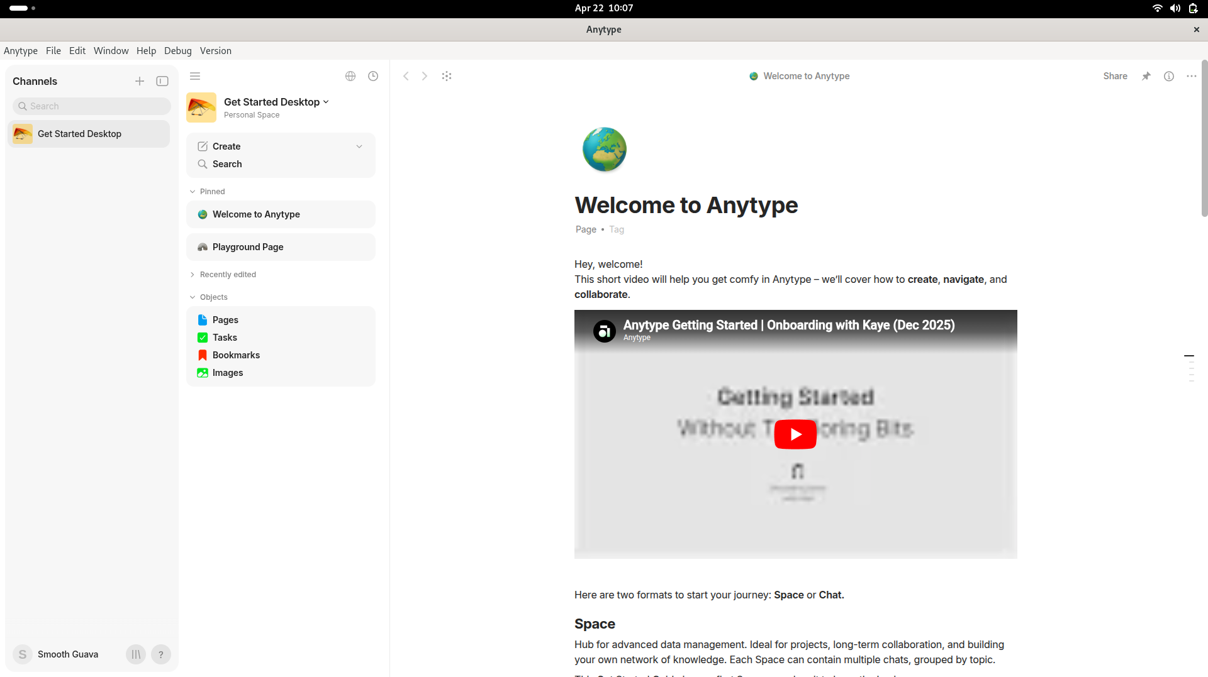This screenshot has width=1208, height=677.
Task: Open the three-dots more menu
Action: coord(1192,76)
